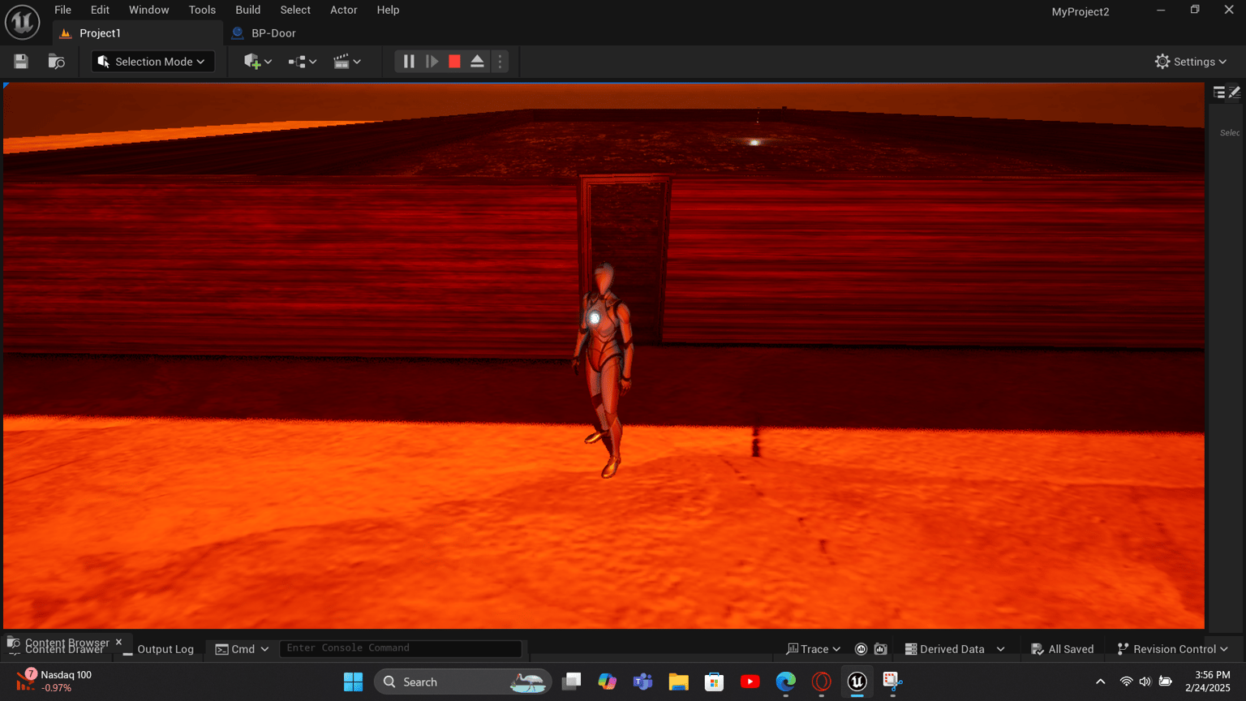Open the Build menu
The image size is (1246, 701).
[247, 10]
